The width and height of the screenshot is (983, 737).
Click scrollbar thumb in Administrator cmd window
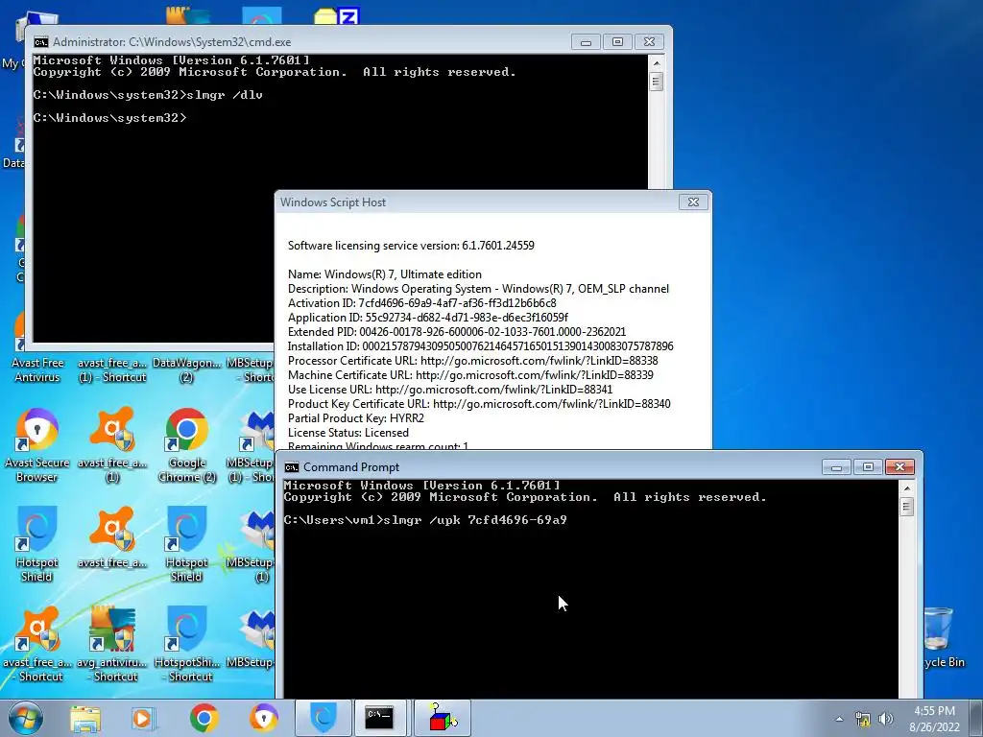point(657,82)
